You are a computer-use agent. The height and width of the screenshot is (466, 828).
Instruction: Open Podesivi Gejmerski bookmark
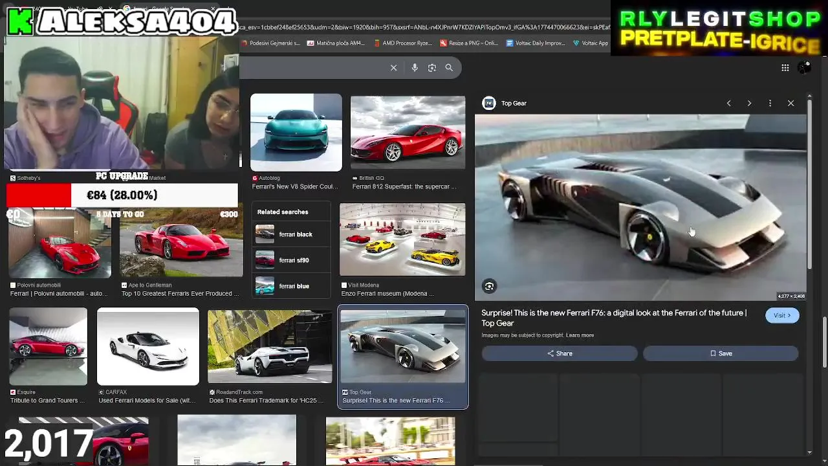[270, 43]
